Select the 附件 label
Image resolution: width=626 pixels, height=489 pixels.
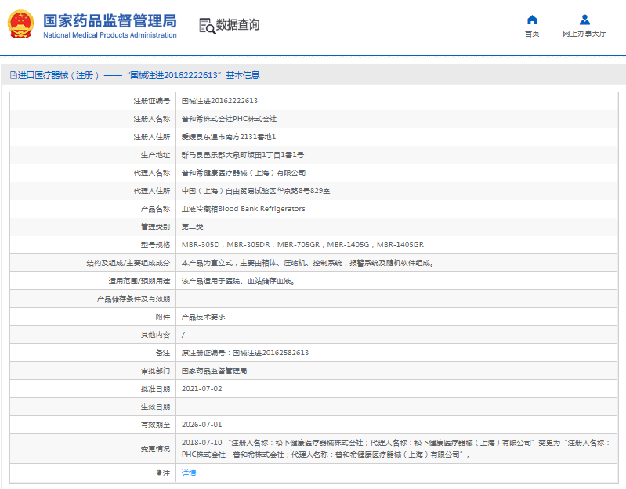[x=163, y=317]
